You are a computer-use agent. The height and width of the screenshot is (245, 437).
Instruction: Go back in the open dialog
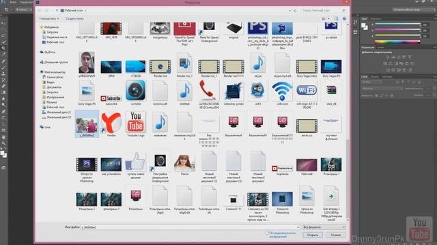[x=40, y=11]
